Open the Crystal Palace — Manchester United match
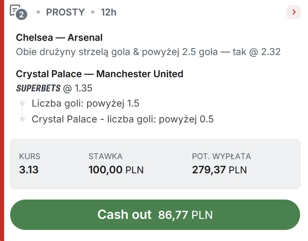 click(x=99, y=74)
